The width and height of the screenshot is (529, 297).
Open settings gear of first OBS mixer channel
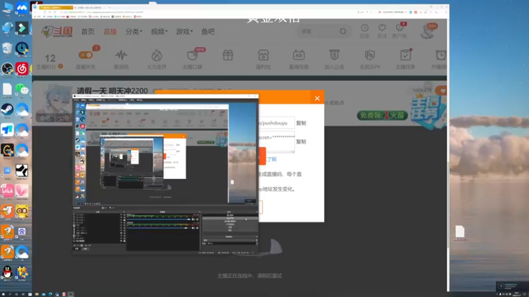click(197, 220)
